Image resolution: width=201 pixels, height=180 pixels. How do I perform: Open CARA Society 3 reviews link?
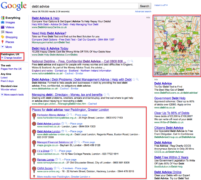click(68, 168)
